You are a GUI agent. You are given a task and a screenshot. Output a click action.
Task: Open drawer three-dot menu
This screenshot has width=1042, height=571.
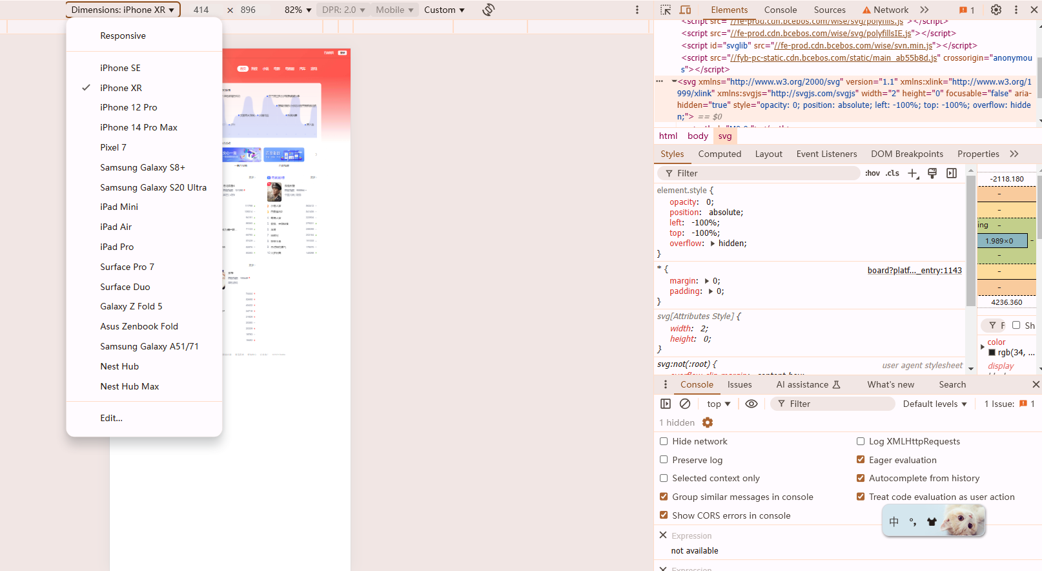666,384
